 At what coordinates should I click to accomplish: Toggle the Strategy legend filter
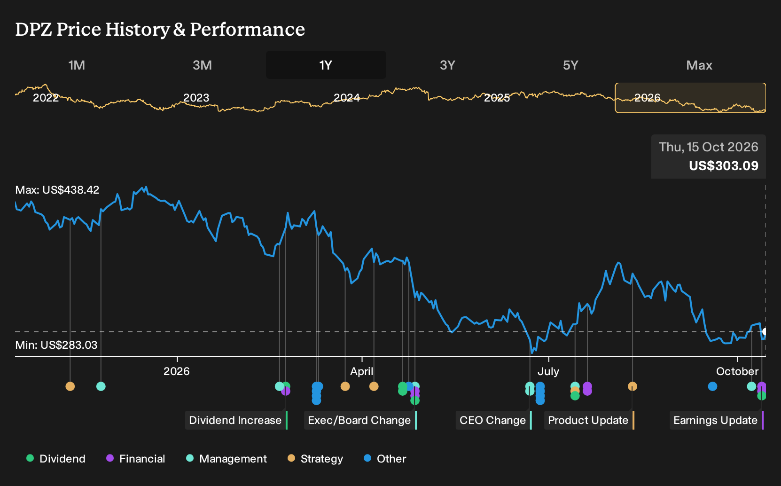point(315,459)
